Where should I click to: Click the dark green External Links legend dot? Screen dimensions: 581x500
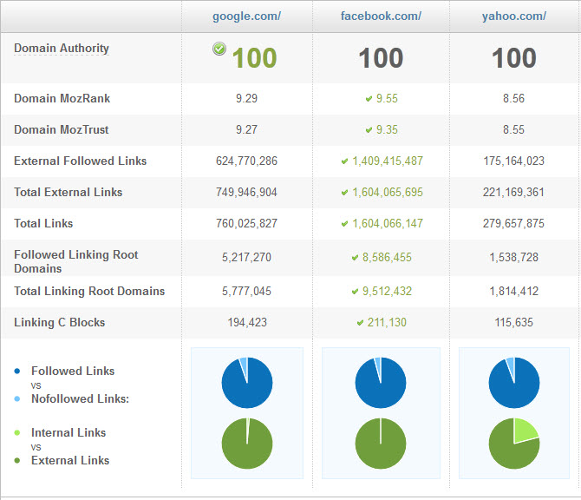(x=17, y=461)
